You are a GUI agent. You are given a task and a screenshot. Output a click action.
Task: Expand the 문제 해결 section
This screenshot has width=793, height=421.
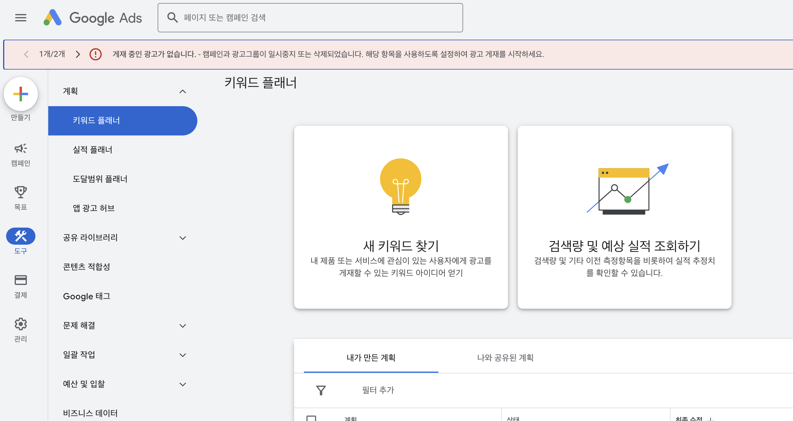click(x=183, y=326)
